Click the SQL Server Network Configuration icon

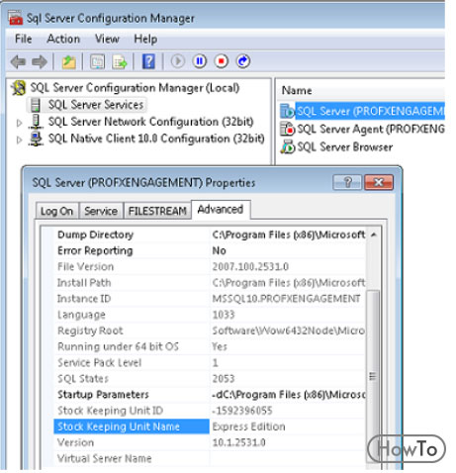click(x=36, y=122)
